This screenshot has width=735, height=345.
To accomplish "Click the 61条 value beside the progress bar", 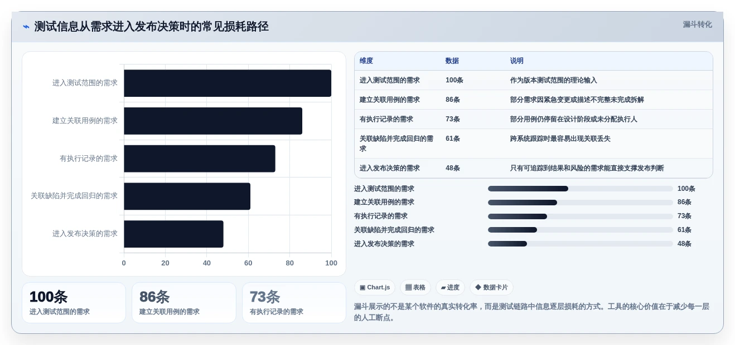I will [684, 230].
